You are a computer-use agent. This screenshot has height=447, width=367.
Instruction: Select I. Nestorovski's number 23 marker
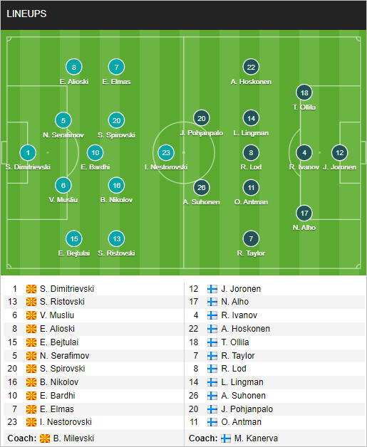point(166,153)
